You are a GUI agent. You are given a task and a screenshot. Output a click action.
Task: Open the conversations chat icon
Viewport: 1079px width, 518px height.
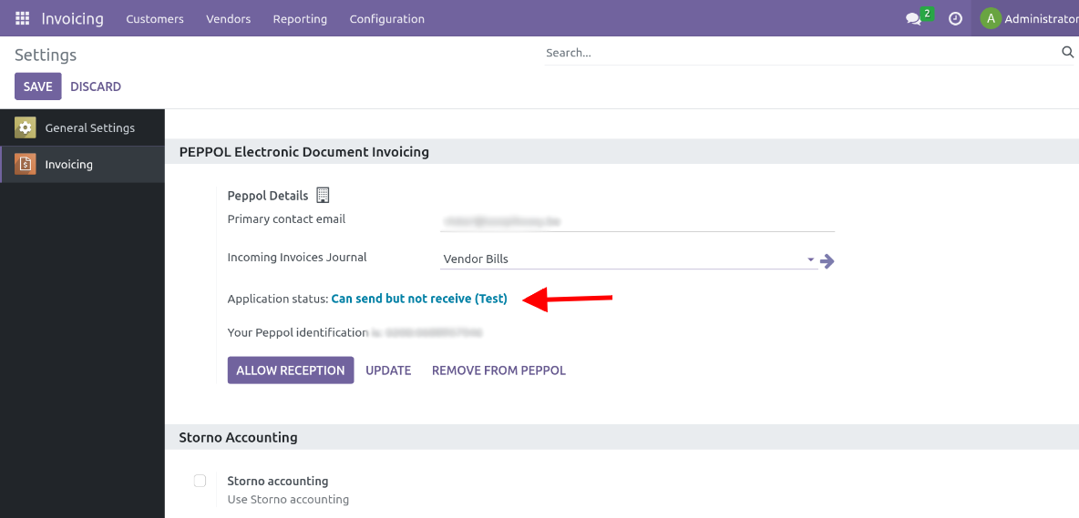point(913,19)
